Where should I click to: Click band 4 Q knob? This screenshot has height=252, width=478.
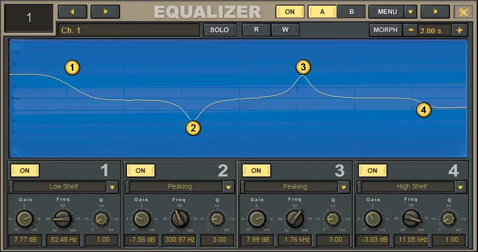pos(449,219)
